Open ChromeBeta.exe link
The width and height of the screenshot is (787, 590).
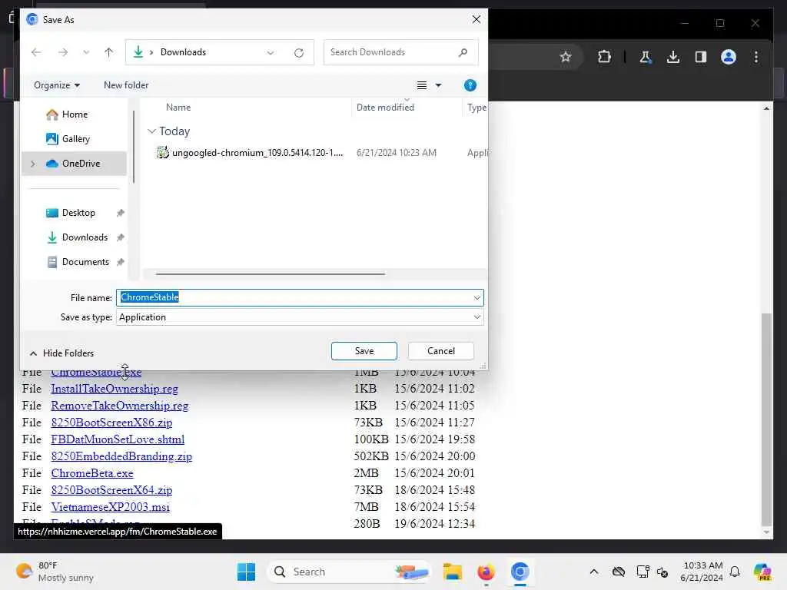[x=92, y=473]
